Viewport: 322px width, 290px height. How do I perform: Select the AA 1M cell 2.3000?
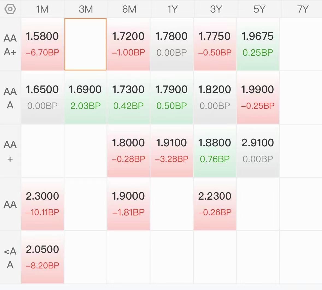click(42, 204)
